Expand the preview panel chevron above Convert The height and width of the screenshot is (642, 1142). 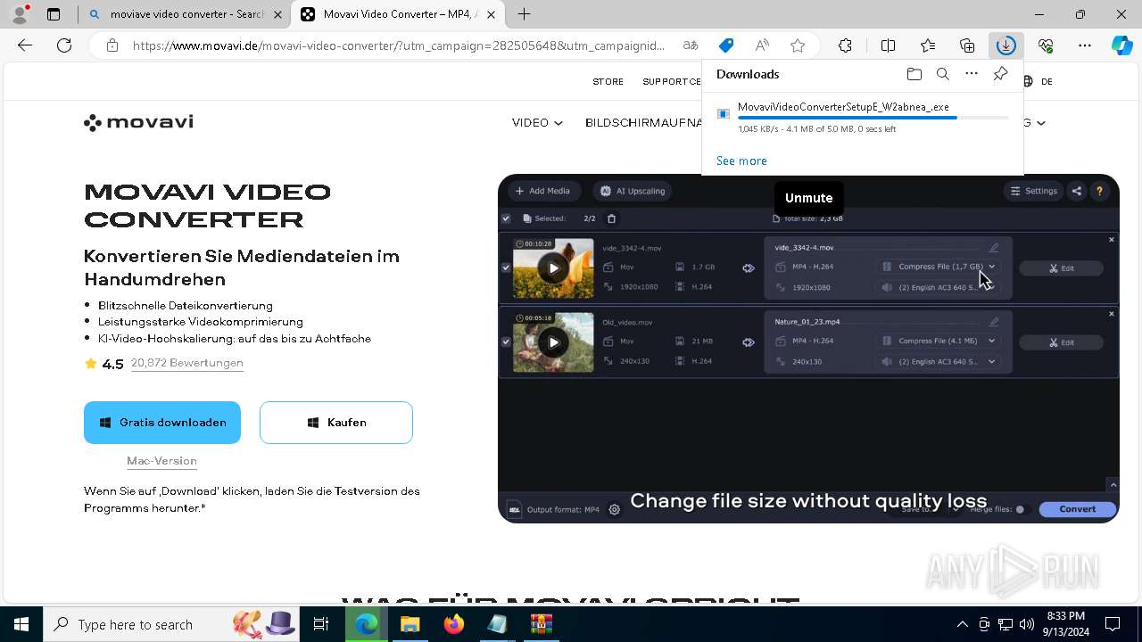[1113, 485]
